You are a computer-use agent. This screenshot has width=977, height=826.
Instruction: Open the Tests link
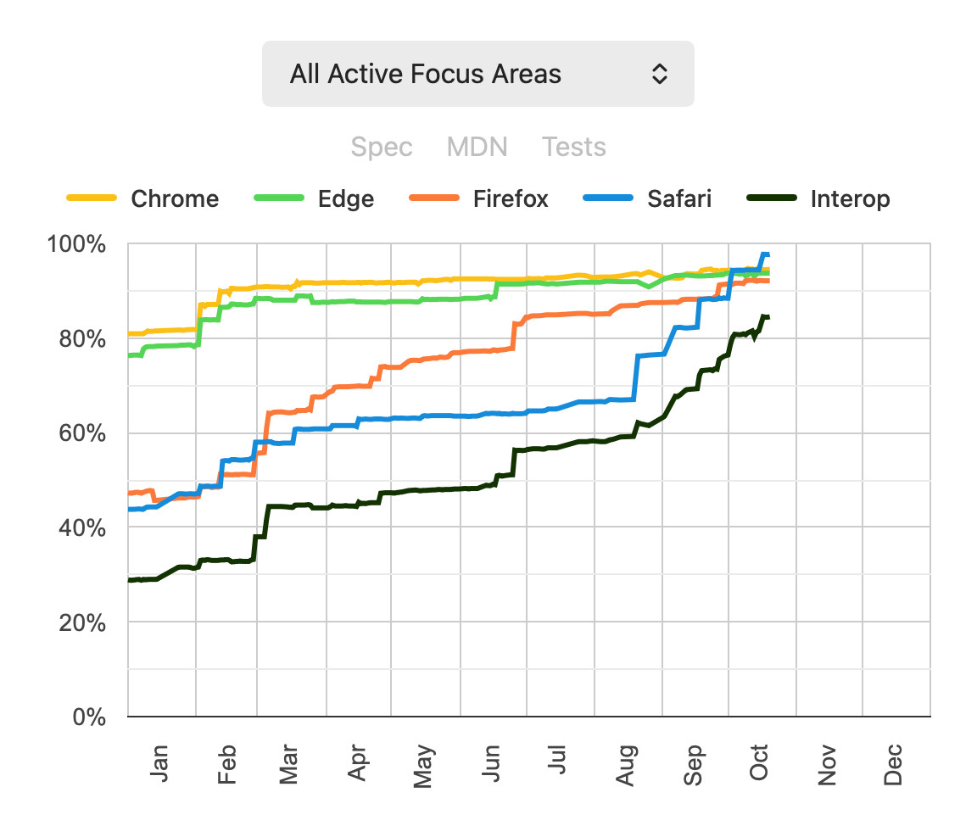574,147
